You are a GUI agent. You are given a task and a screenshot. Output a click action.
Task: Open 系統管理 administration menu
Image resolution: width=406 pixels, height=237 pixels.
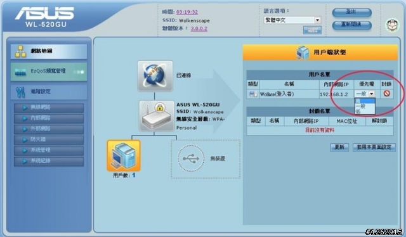pos(49,150)
